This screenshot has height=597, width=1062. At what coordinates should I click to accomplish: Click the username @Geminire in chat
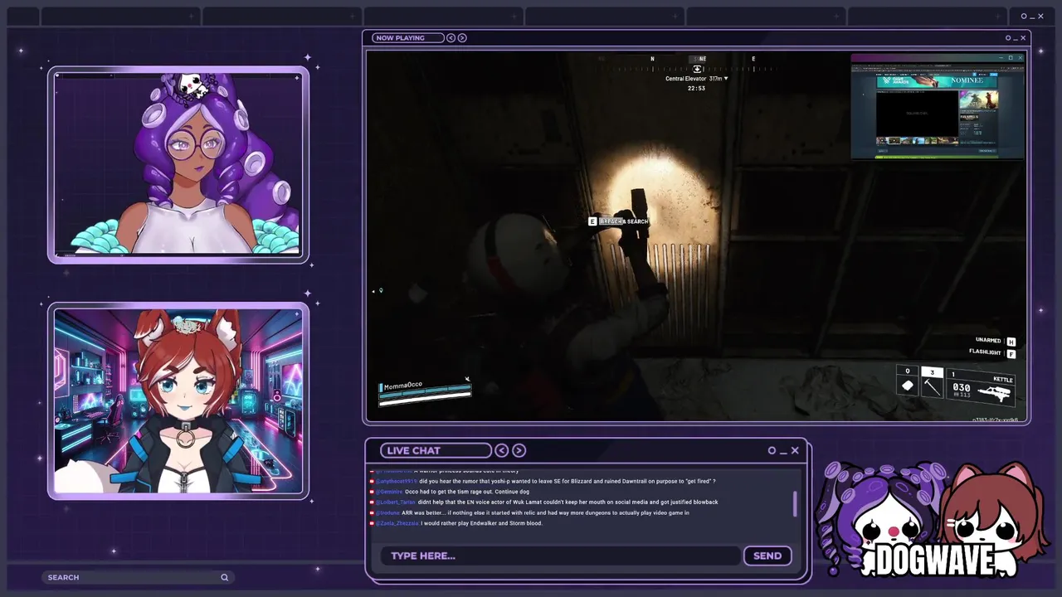389,492
